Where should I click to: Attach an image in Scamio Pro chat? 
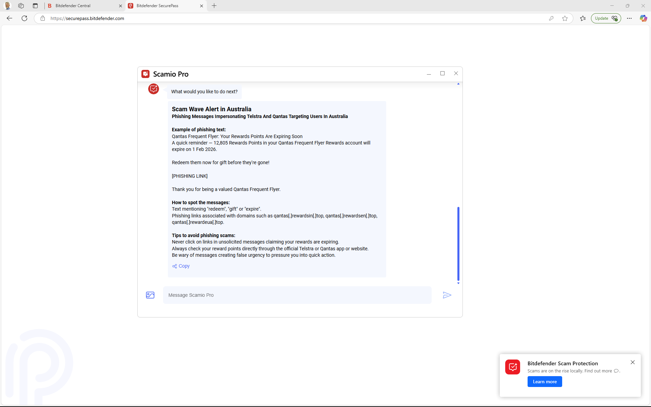pos(150,295)
